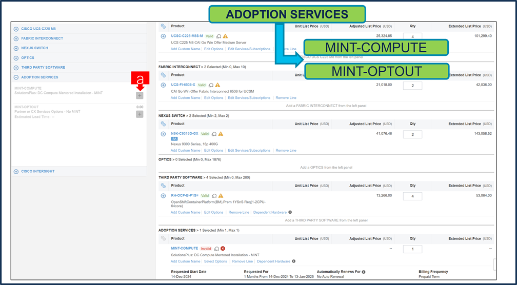
Task: Add MINT-OPTOUT with its plus button
Action: pos(140,114)
